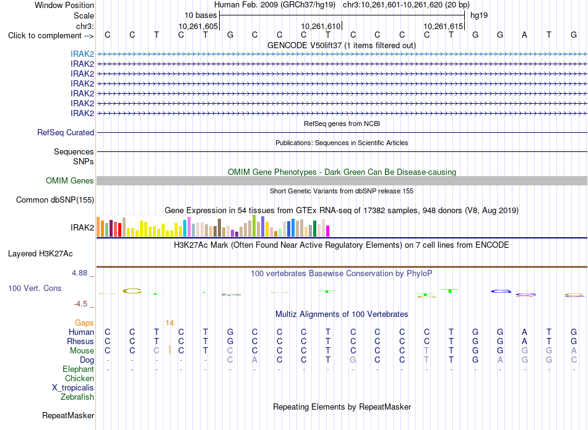The width and height of the screenshot is (588, 430).
Task: Click the chr3: base position label
Action: (x=85, y=26)
